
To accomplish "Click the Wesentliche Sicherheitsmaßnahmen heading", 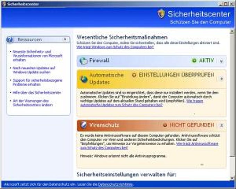I will coord(122,37).
